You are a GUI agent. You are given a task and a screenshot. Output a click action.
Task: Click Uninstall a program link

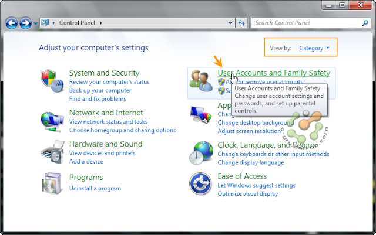95,188
